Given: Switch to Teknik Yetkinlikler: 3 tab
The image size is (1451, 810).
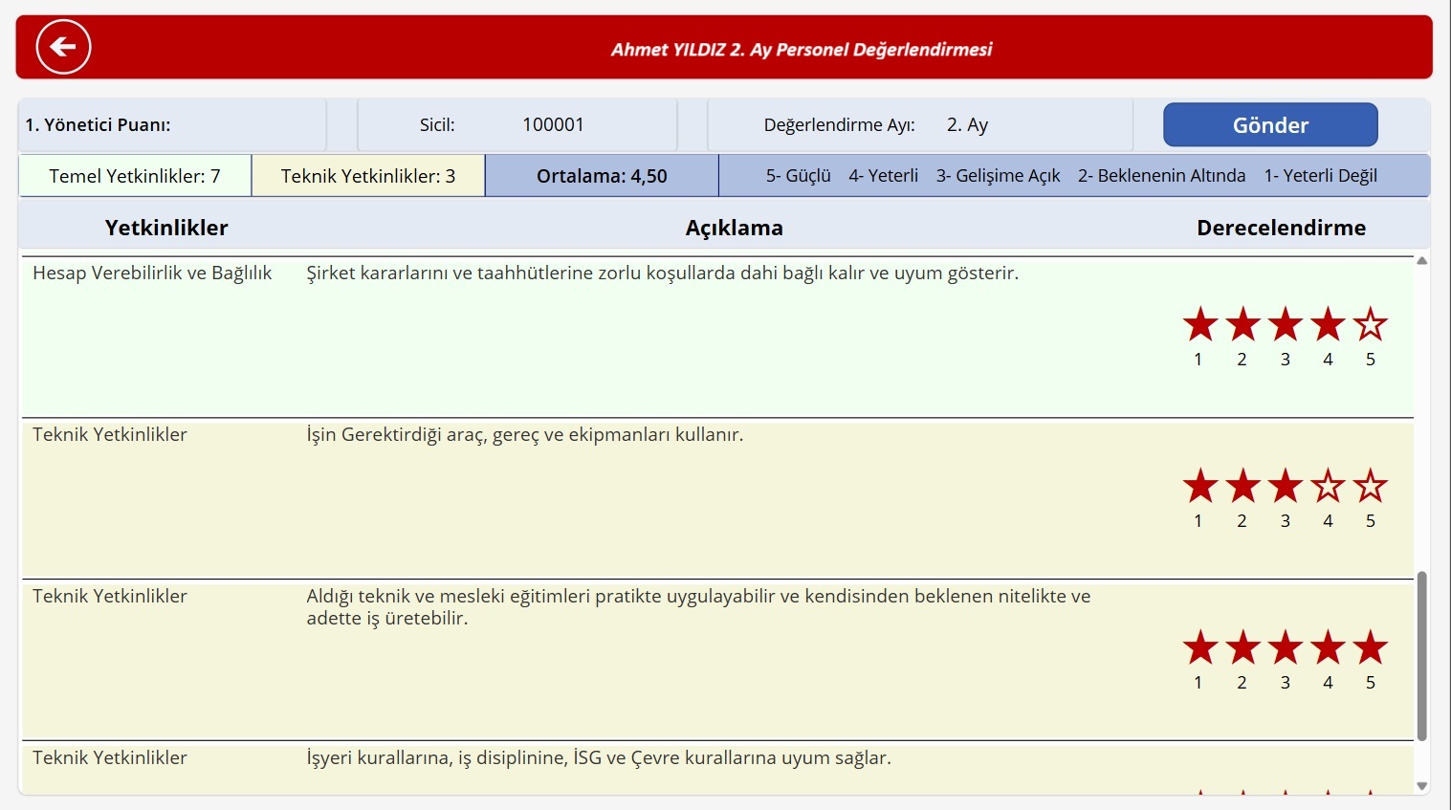Looking at the screenshot, I should (368, 176).
